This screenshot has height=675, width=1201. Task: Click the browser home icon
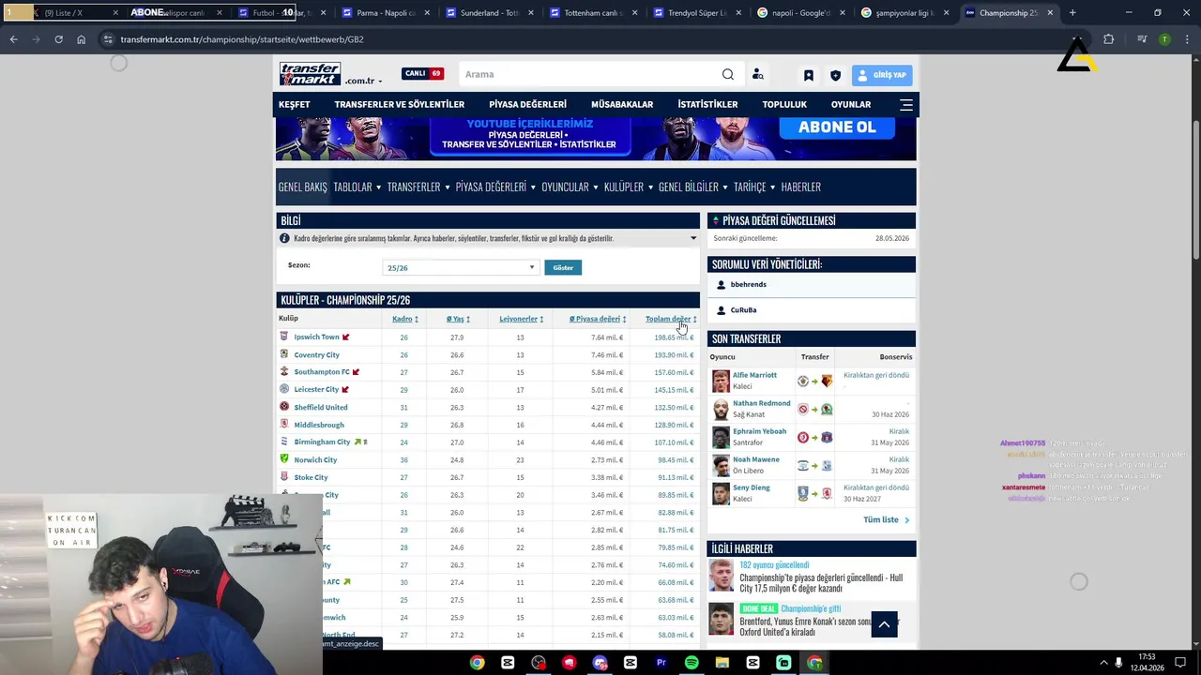[x=82, y=39]
